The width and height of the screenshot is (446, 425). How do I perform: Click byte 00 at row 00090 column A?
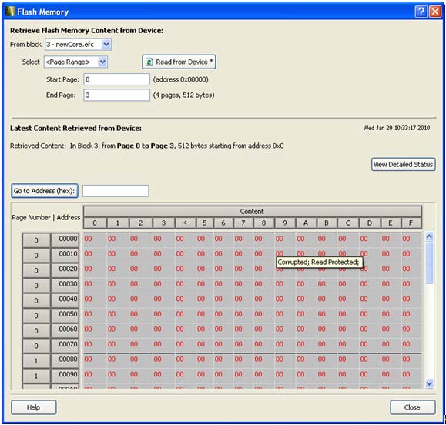pyautogui.click(x=300, y=374)
